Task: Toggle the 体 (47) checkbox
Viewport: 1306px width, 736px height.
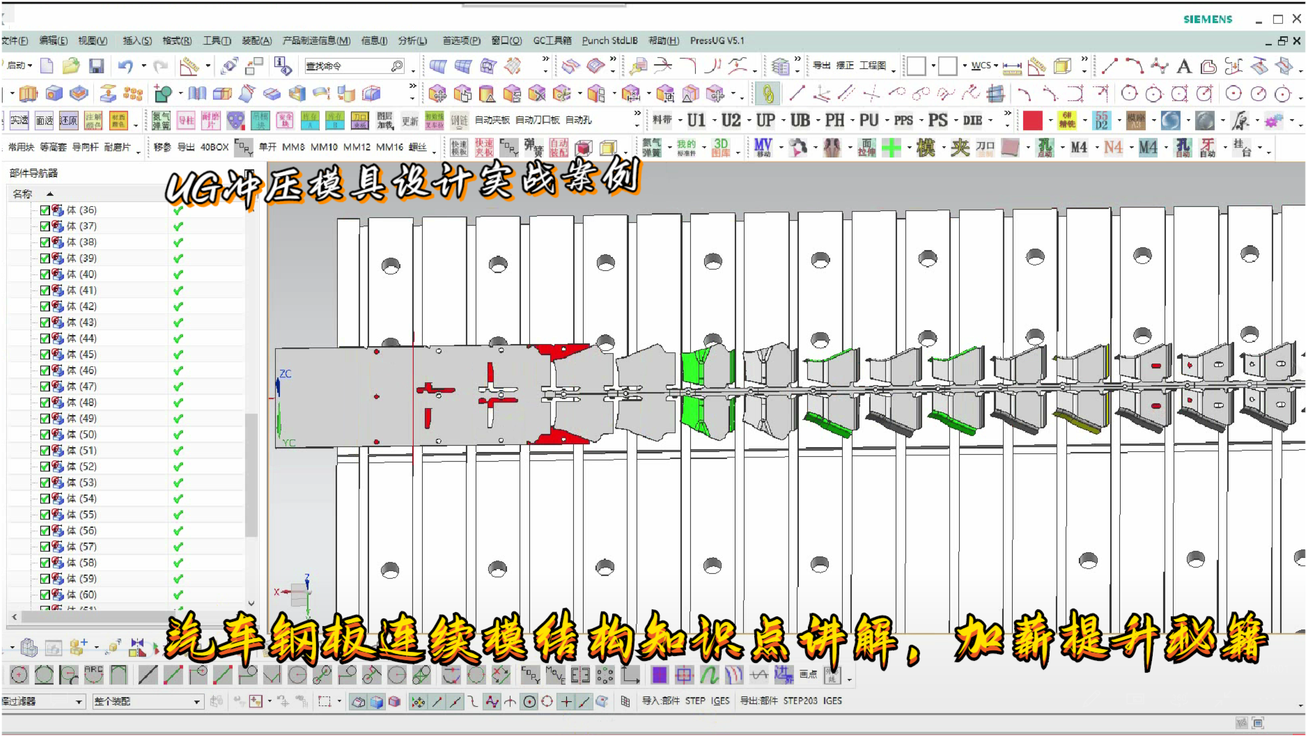Action: point(45,386)
